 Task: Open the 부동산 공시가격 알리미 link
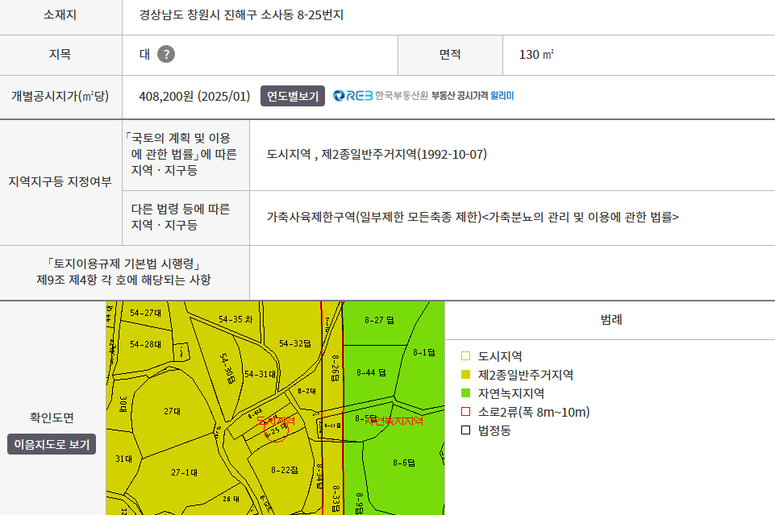click(473, 96)
